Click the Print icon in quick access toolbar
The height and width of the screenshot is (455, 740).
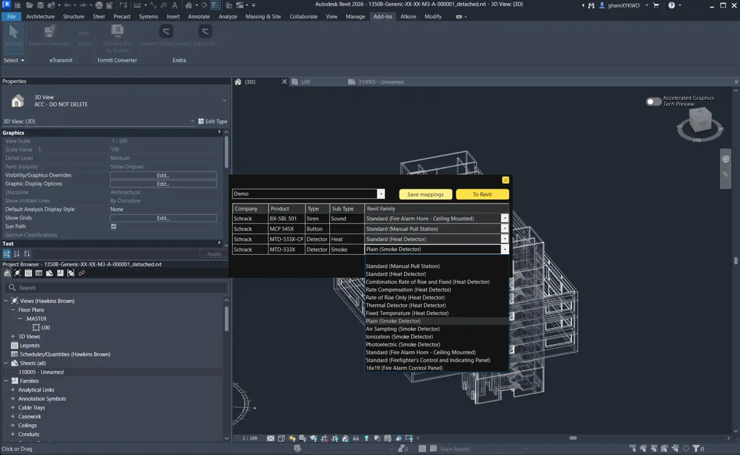point(99,5)
